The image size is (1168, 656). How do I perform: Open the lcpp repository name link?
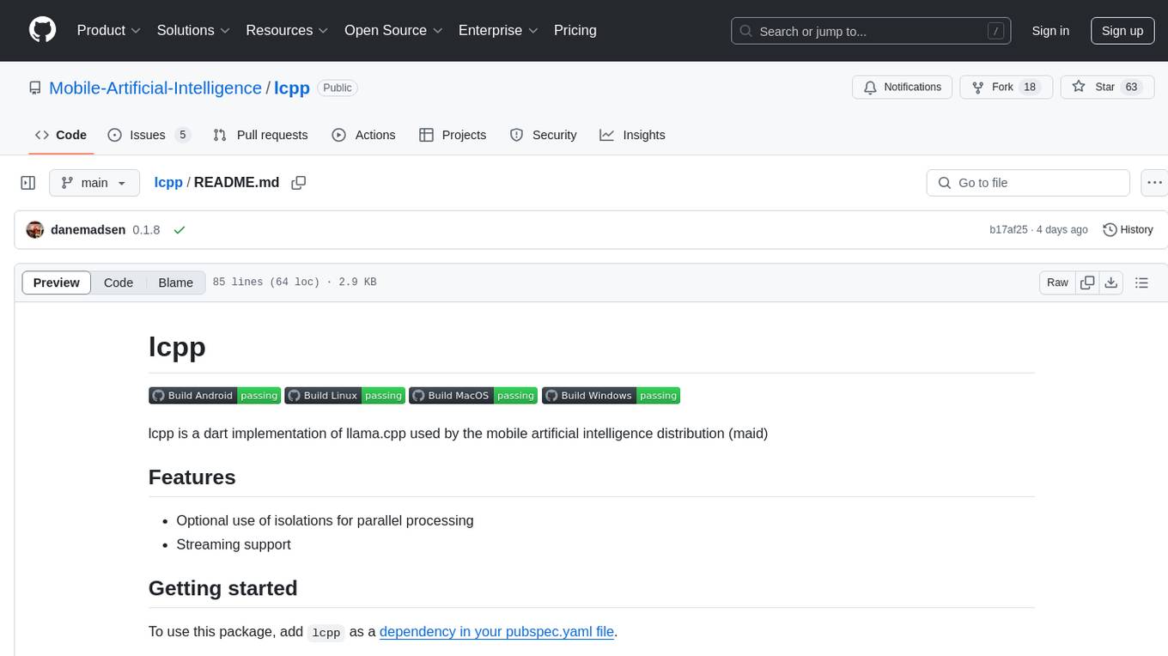pos(292,88)
